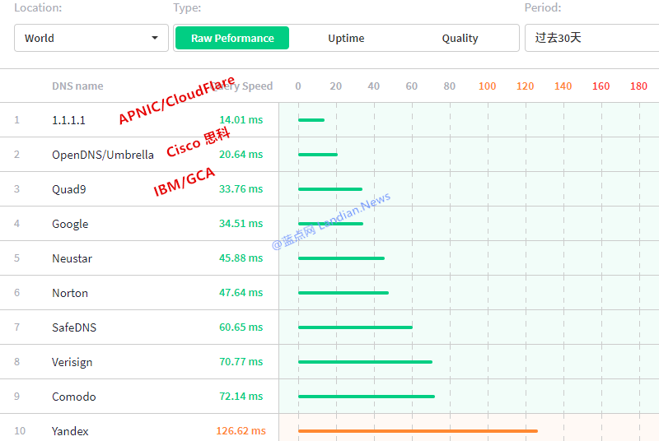Select the Quad9 DNS provider

(x=68, y=189)
